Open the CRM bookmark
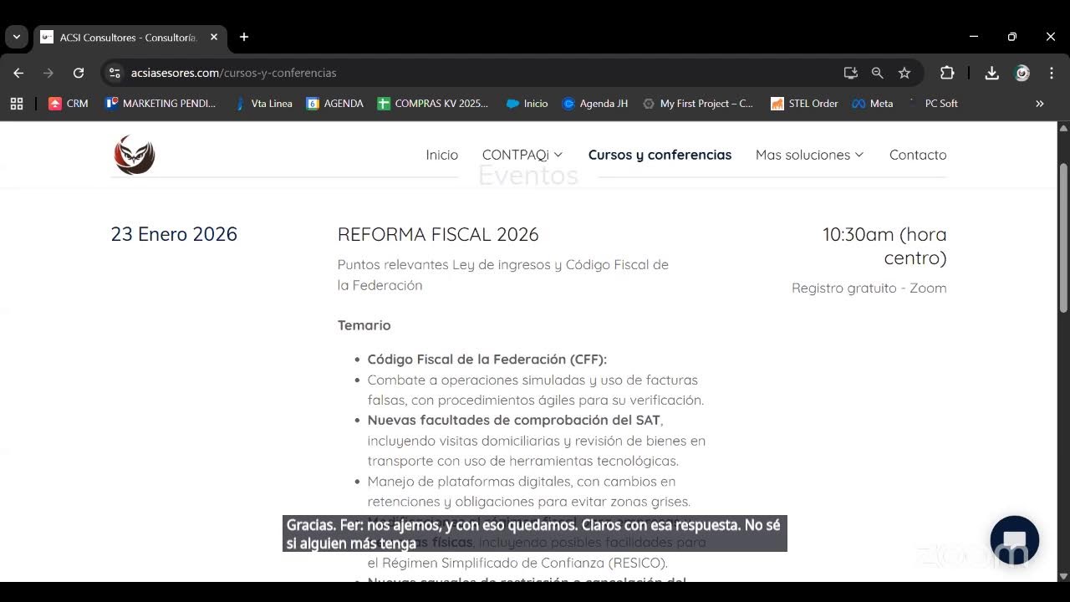The image size is (1070, 602). pos(69,104)
